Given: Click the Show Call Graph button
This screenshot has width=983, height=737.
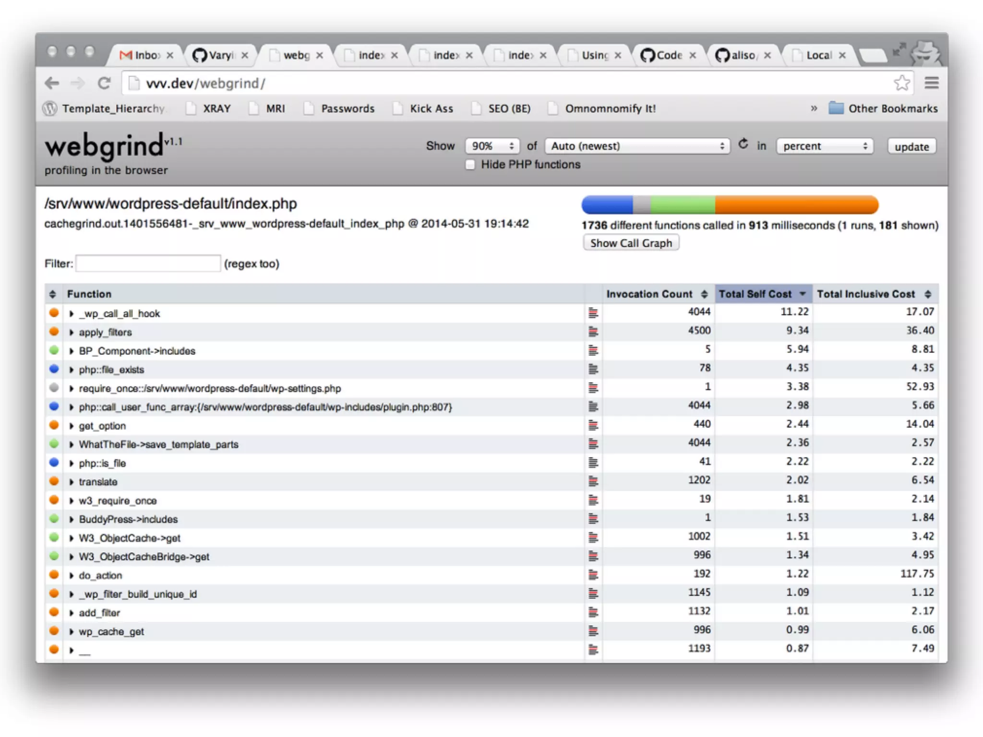Looking at the screenshot, I should [631, 243].
